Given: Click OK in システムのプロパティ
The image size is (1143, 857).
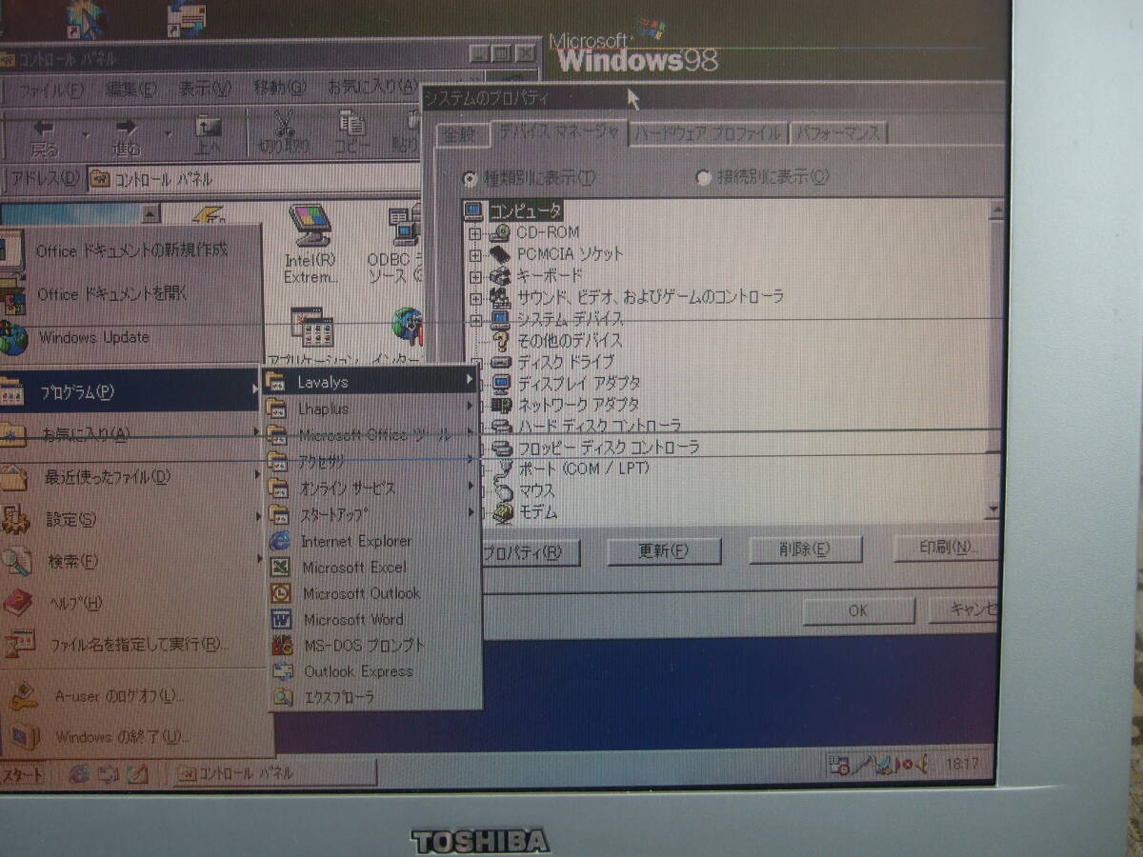Looking at the screenshot, I should click(858, 610).
